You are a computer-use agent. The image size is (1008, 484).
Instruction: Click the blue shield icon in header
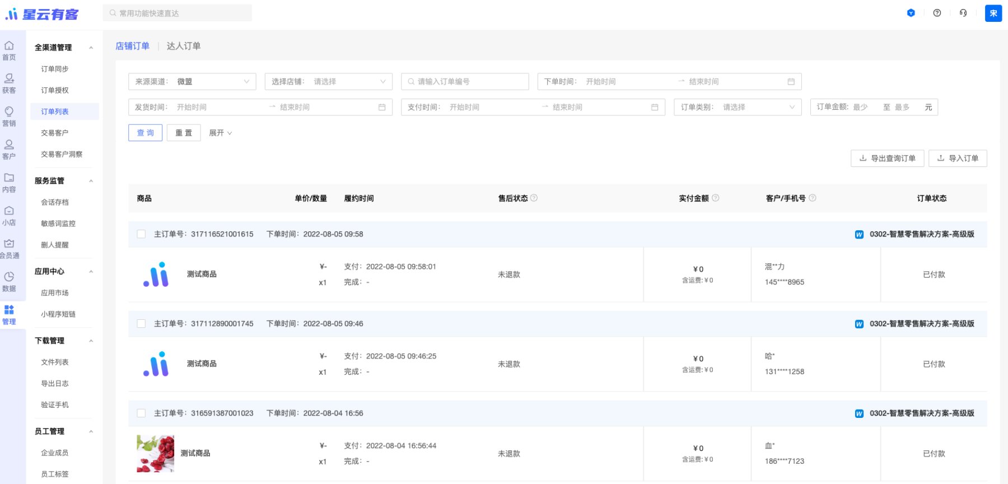click(911, 13)
